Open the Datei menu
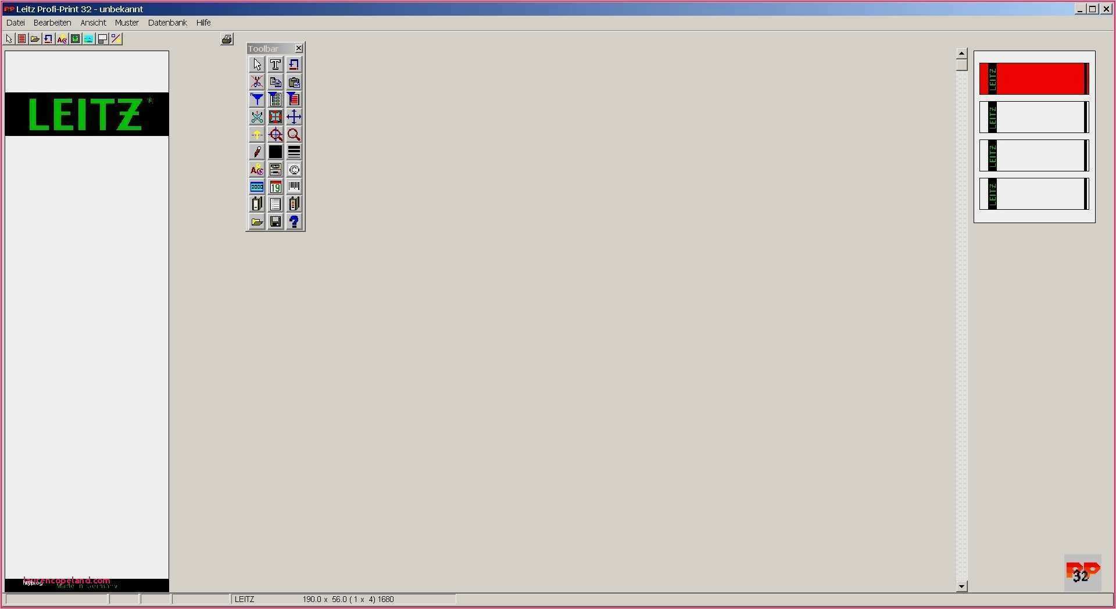1116x609 pixels. coord(16,23)
